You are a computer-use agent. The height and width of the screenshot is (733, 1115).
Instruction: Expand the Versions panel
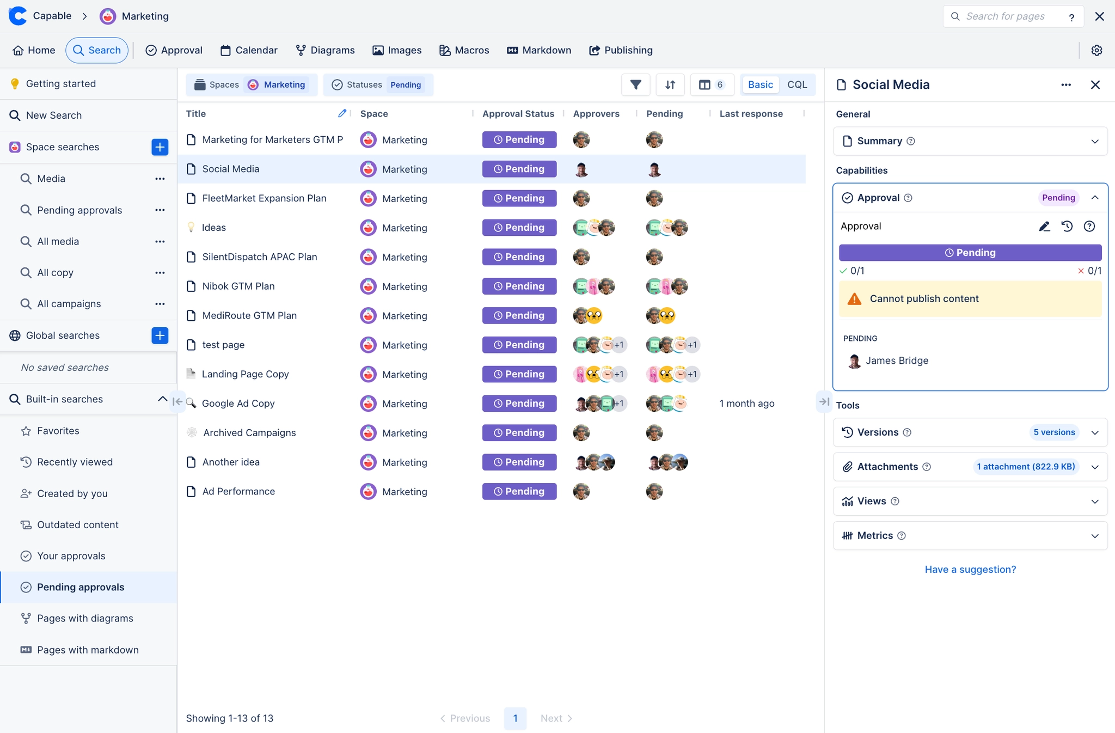[x=1094, y=432]
